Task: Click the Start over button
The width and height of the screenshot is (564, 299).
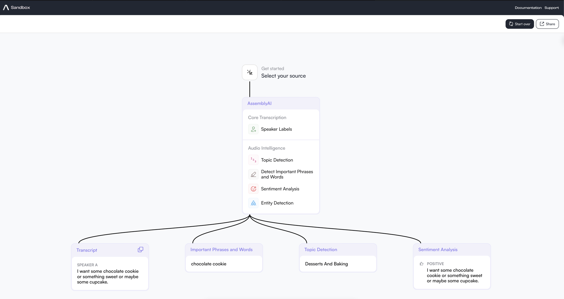Action: pyautogui.click(x=519, y=24)
